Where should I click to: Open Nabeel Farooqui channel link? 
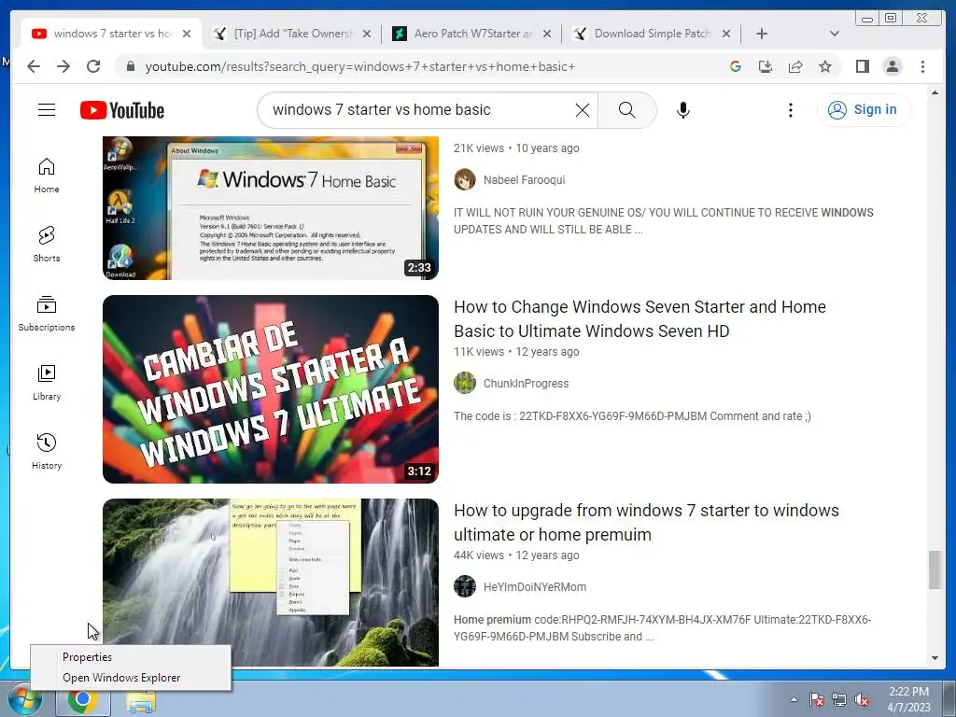pos(525,180)
